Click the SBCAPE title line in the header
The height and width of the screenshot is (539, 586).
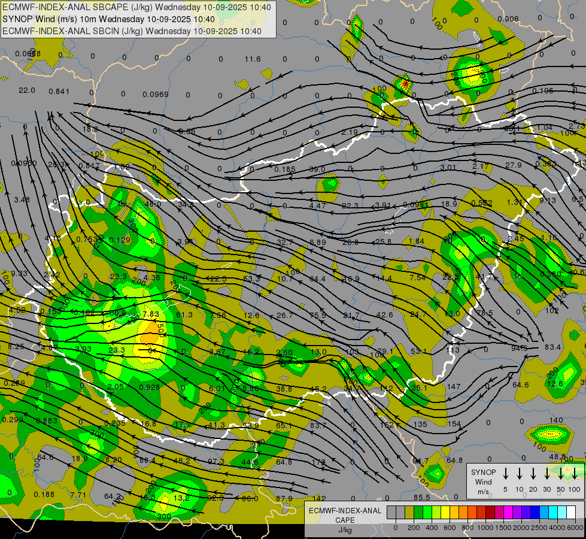pyautogui.click(x=136, y=7)
